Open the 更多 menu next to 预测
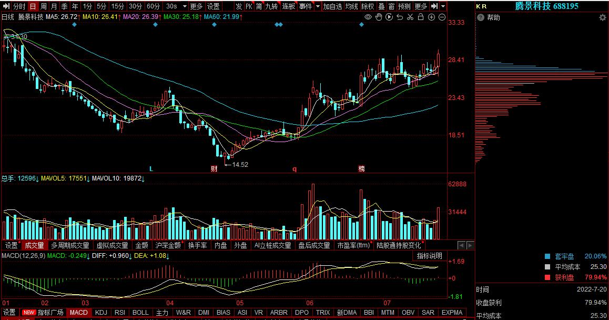The height and width of the screenshot is (320, 609). pos(421,6)
